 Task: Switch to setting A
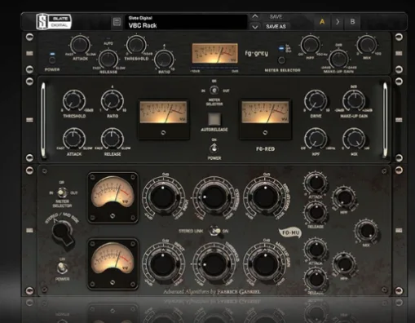point(322,22)
